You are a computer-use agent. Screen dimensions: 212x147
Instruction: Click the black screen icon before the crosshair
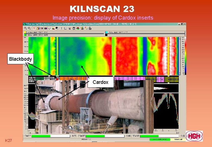click(57, 28)
